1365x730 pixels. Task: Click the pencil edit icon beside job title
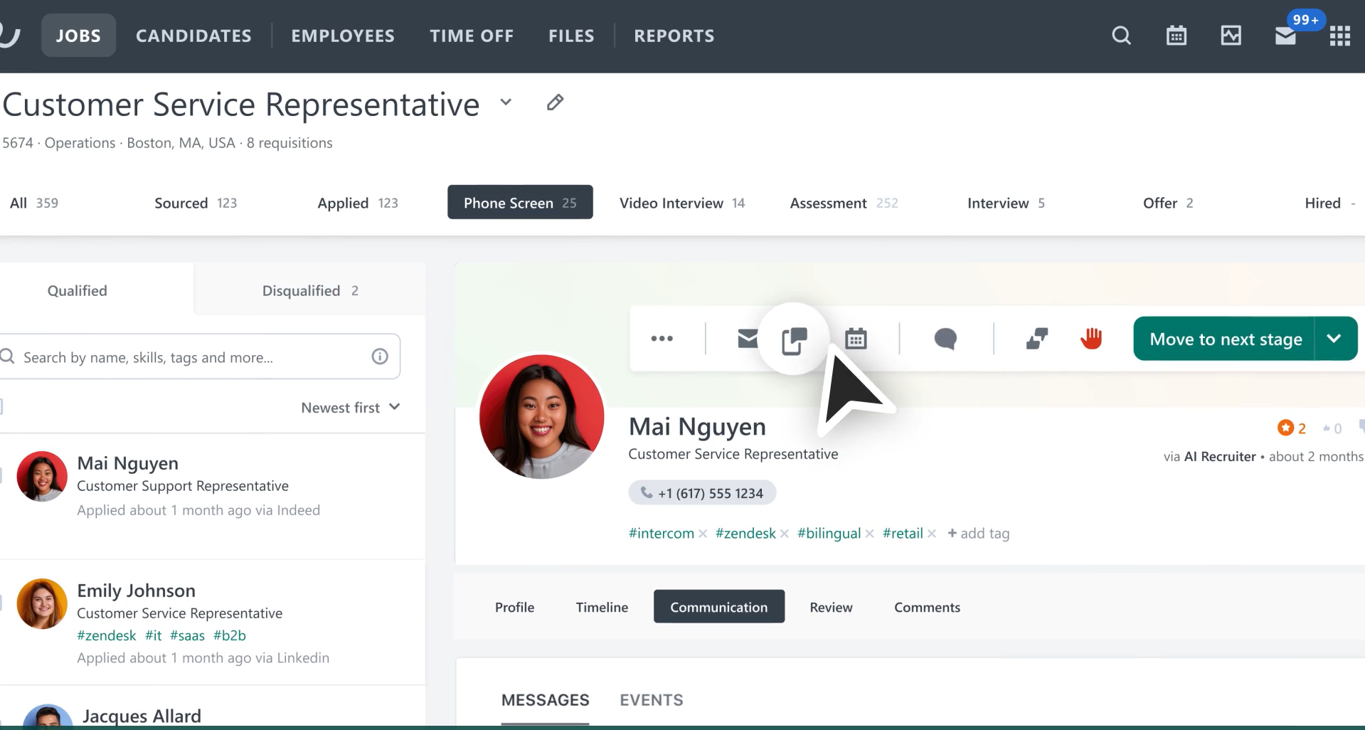click(555, 102)
